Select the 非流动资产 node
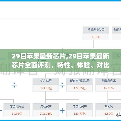The width and height of the screenshot is (121, 121). coord(79,110)
